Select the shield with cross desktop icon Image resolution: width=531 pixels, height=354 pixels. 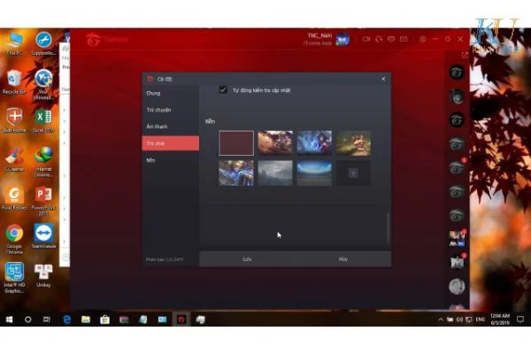point(14,121)
